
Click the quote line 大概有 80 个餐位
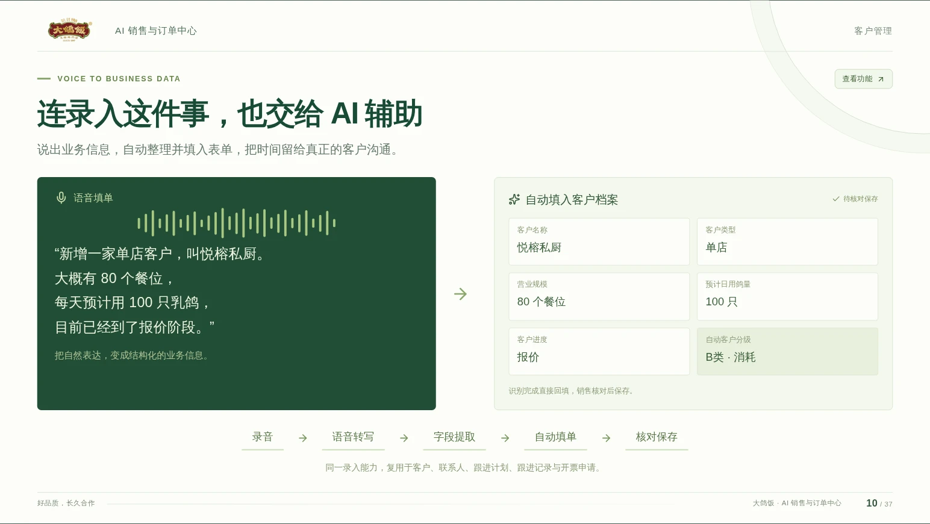pos(114,278)
